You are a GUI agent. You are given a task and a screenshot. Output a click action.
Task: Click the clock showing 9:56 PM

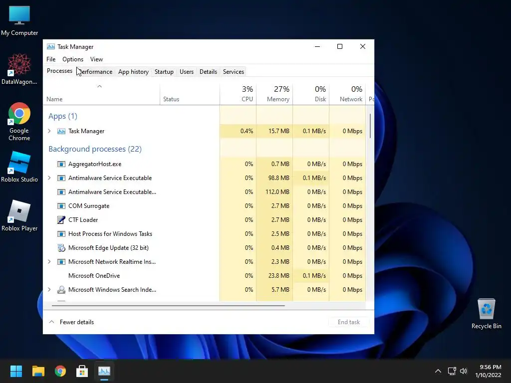490,367
